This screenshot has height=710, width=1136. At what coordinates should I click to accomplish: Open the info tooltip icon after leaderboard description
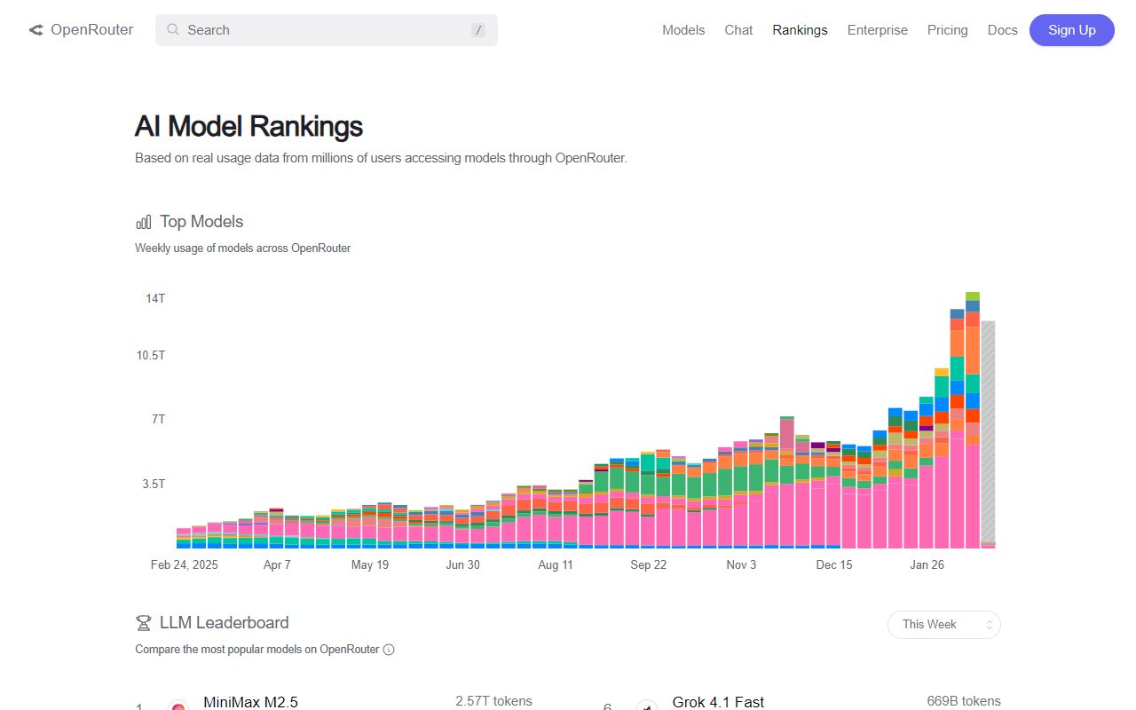(x=390, y=650)
